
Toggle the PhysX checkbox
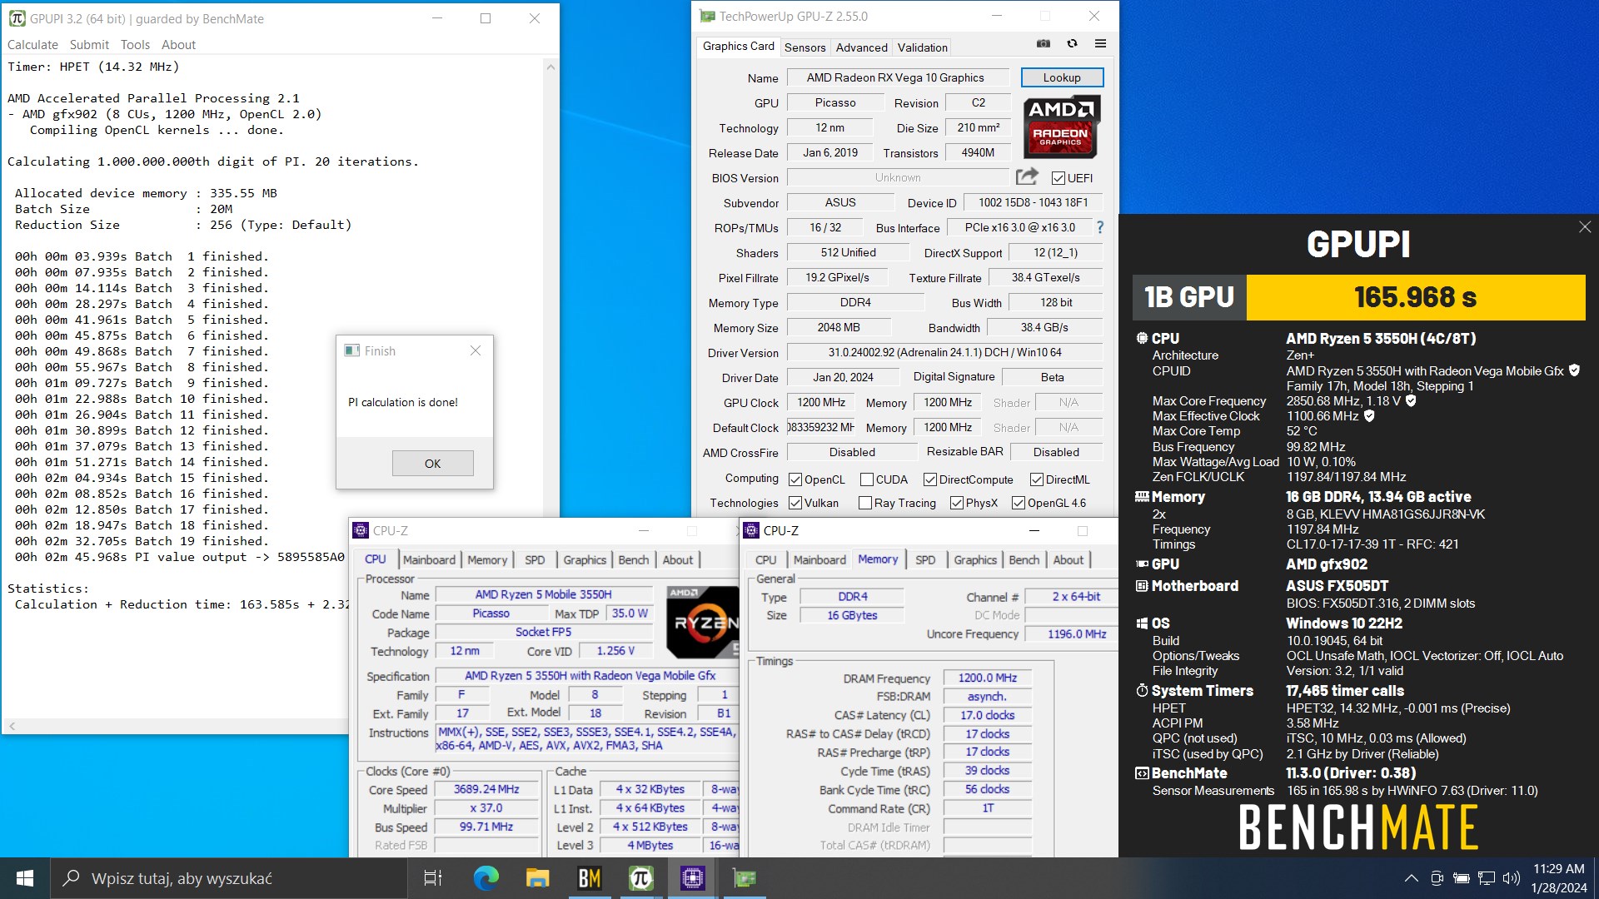957,503
